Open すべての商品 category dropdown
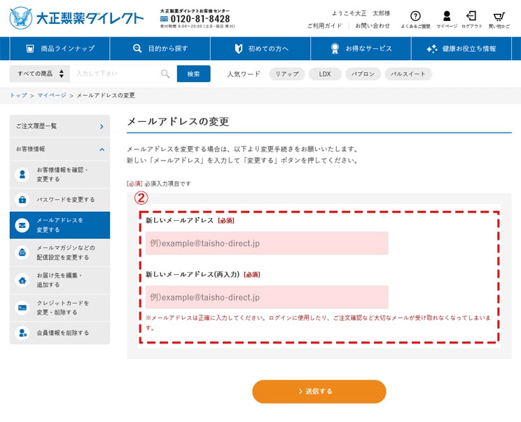This screenshot has width=521, height=422. coord(40,74)
